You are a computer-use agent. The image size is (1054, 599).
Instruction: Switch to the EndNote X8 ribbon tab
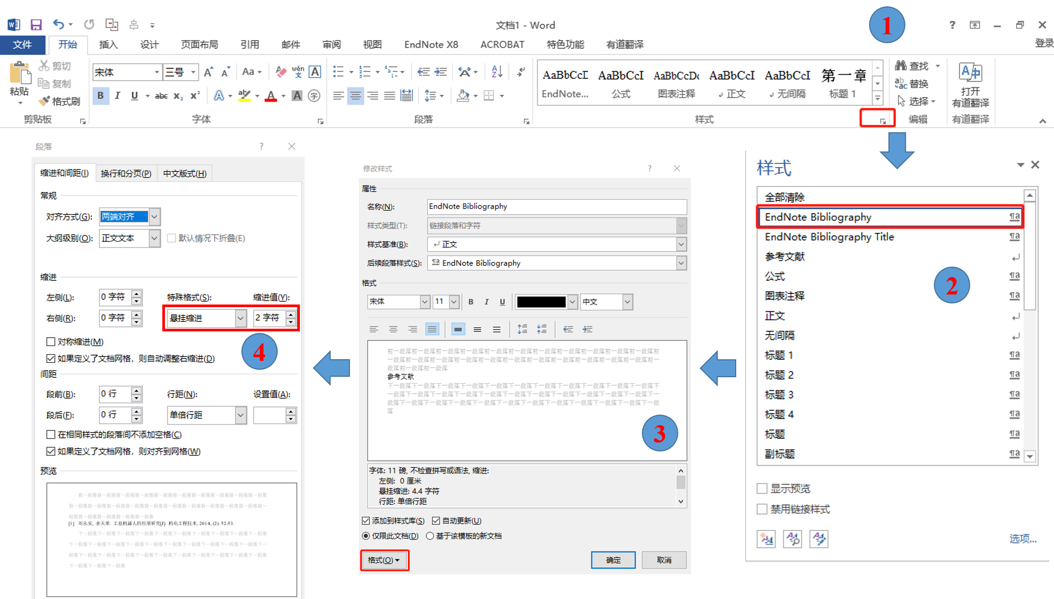pos(431,44)
